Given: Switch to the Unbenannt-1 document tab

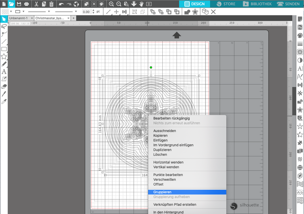Looking at the screenshot, I should (x=18, y=18).
